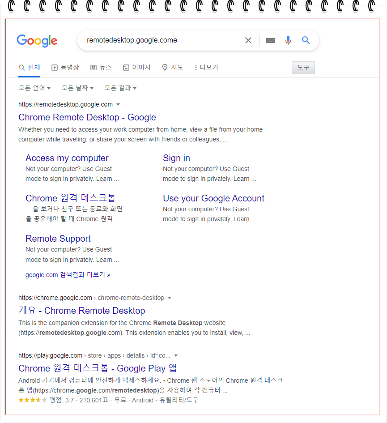The image size is (387, 423).
Task: Submit search with the magnifying glass icon
Action: pos(306,40)
